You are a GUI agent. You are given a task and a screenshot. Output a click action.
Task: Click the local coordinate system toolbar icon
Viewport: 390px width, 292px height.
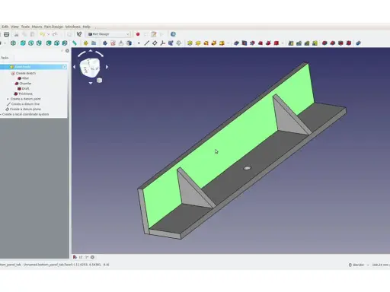(163, 43)
